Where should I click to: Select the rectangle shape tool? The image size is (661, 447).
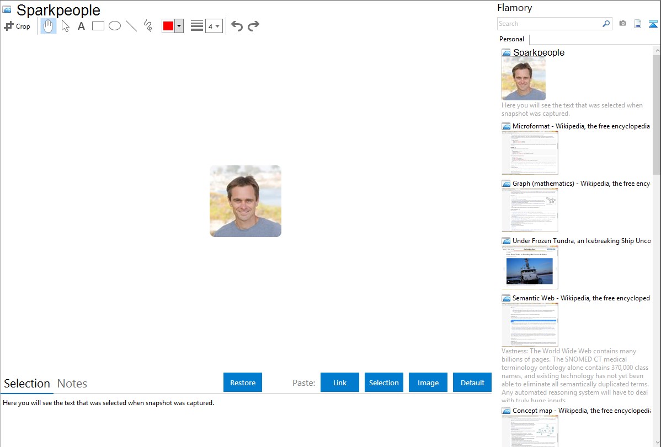98,26
